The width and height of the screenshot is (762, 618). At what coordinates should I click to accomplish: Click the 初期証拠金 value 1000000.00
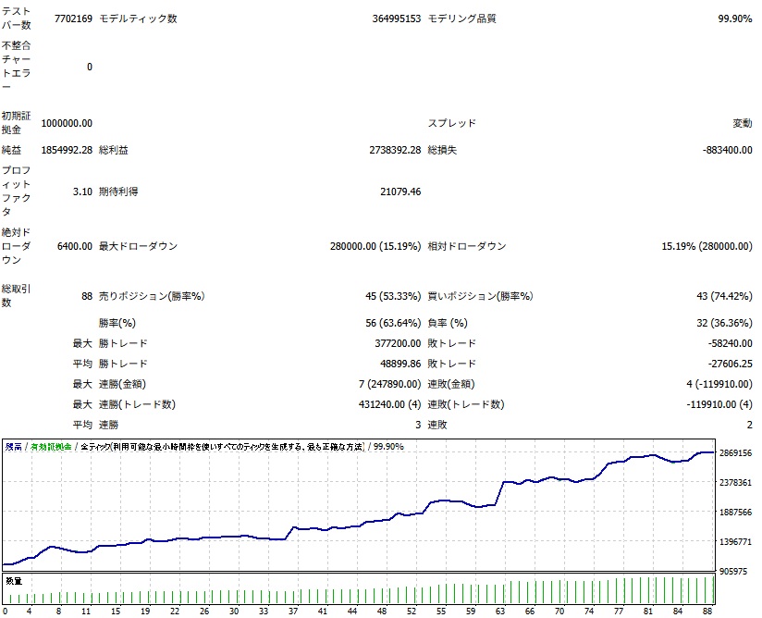pos(67,123)
